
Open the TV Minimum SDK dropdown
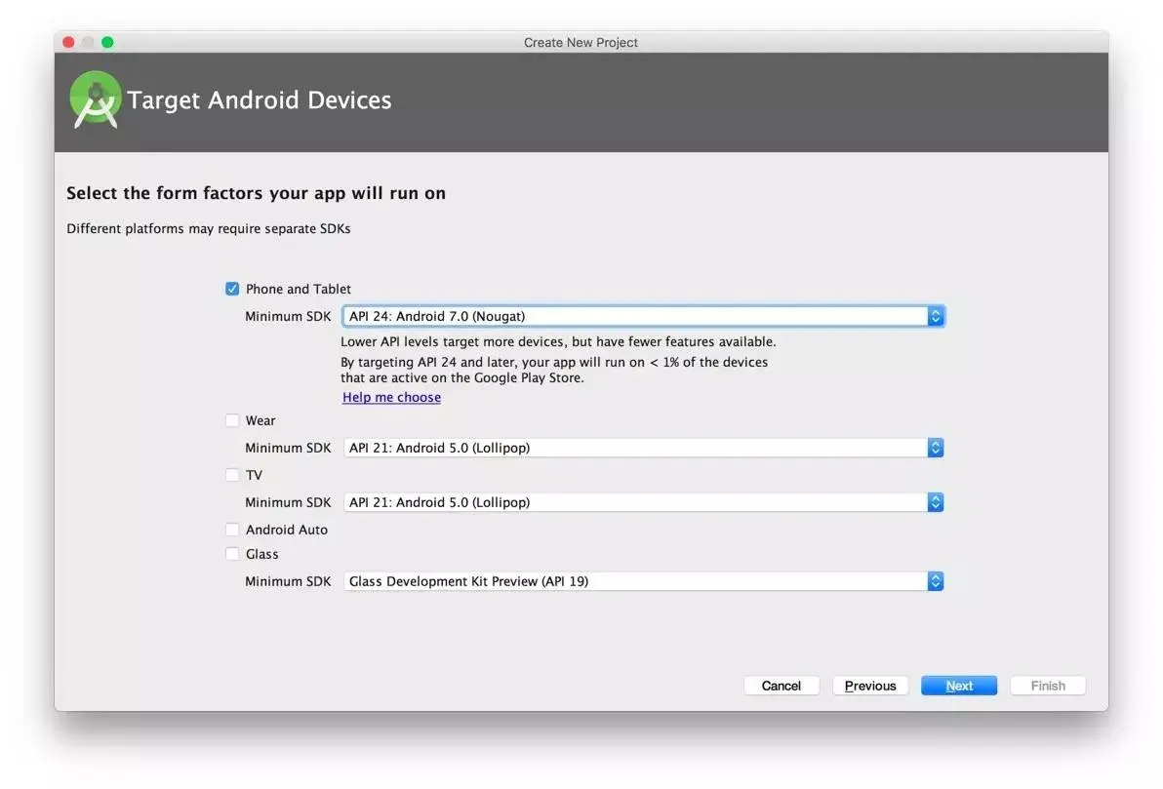643,502
